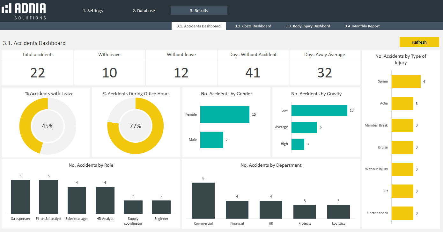Select the Sprain bar in injury chart
This screenshot has width=443, height=232.
[406, 82]
